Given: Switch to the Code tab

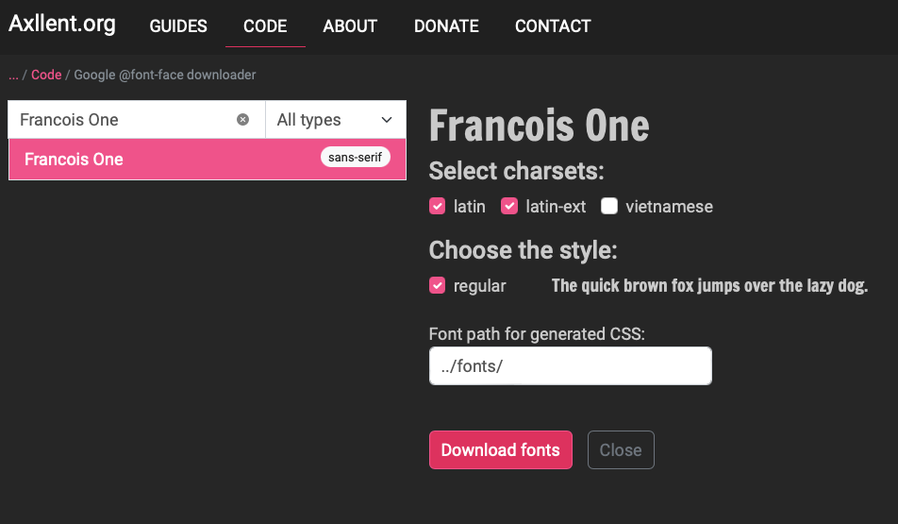Looking at the screenshot, I should (x=265, y=25).
